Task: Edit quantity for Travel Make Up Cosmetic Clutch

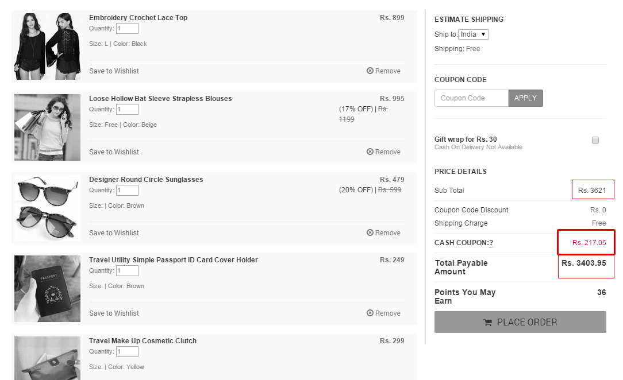Action: [127, 351]
